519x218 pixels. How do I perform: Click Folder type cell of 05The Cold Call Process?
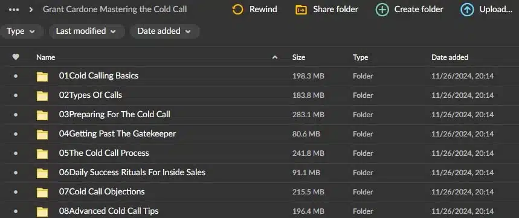[363, 153]
